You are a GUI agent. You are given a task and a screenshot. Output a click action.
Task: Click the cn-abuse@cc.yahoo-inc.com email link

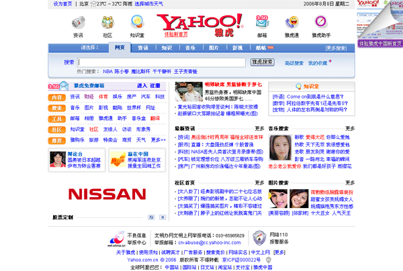click(x=210, y=243)
